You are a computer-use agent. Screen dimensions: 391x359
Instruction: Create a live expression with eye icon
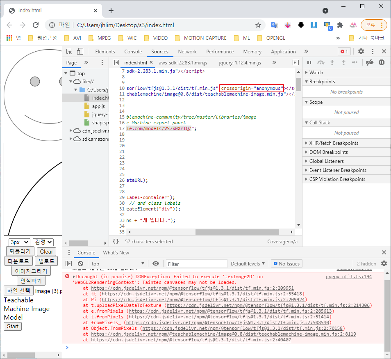point(156,264)
